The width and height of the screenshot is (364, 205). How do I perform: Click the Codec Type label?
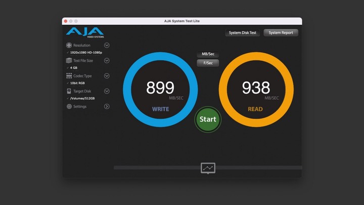[x=82, y=76]
